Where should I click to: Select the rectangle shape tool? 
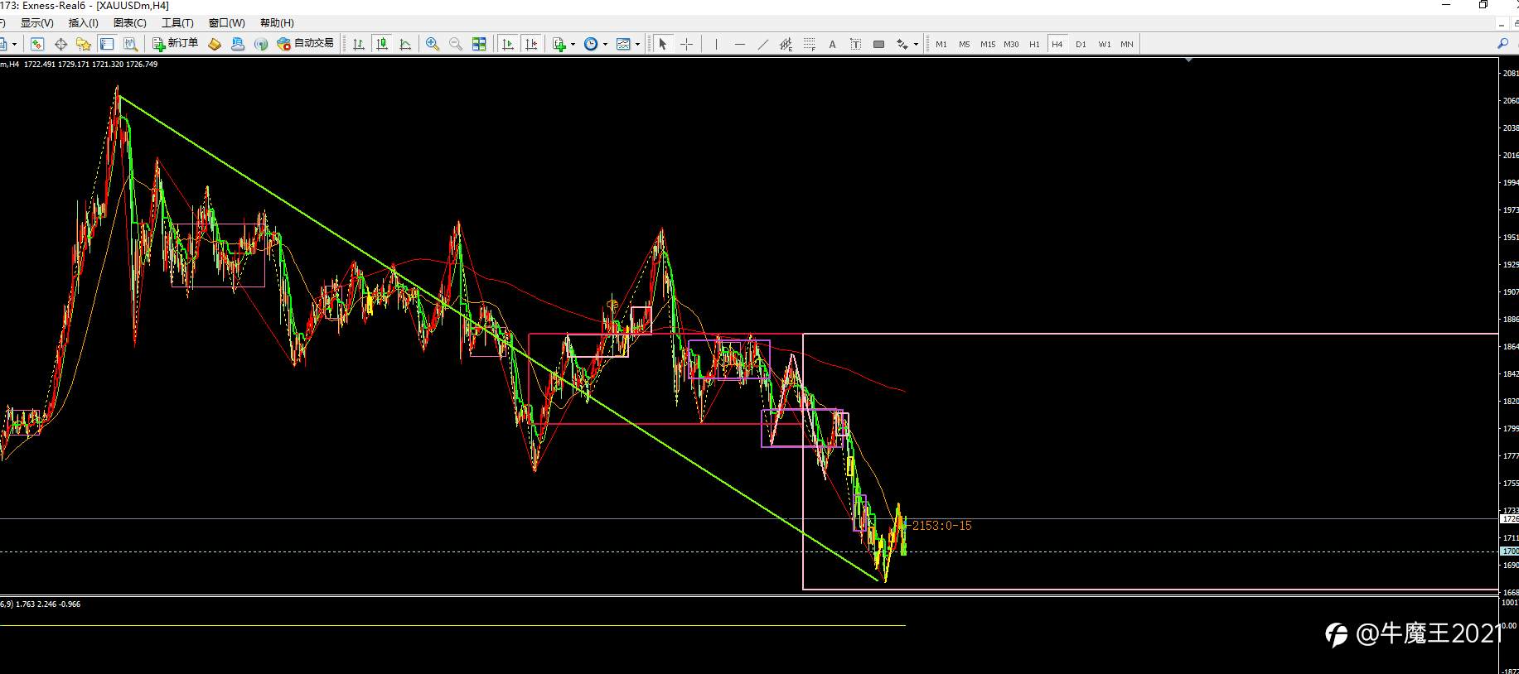click(x=879, y=44)
